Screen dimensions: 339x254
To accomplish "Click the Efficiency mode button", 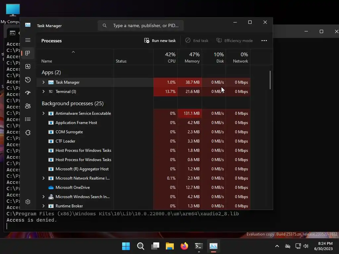I will pyautogui.click(x=234, y=41).
